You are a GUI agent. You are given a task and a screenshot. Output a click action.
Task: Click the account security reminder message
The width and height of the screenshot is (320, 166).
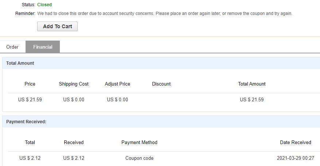point(165,14)
